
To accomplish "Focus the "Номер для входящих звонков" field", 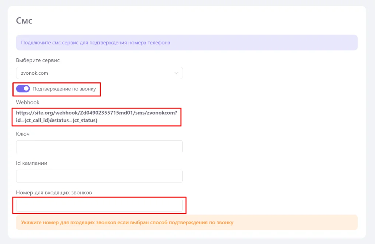I will tap(99, 206).
